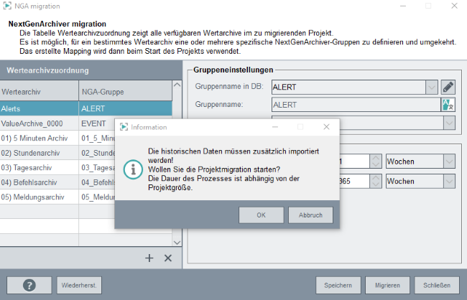Image resolution: width=467 pixels, height=300 pixels.
Task: Open the translation icon next to Gruppenname
Action: (x=448, y=105)
